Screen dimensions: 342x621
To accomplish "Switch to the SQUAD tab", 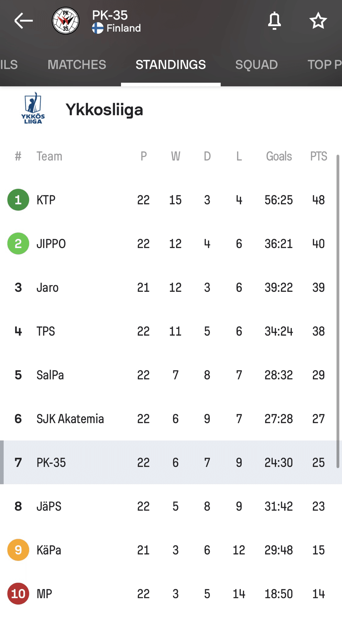I will click(256, 65).
